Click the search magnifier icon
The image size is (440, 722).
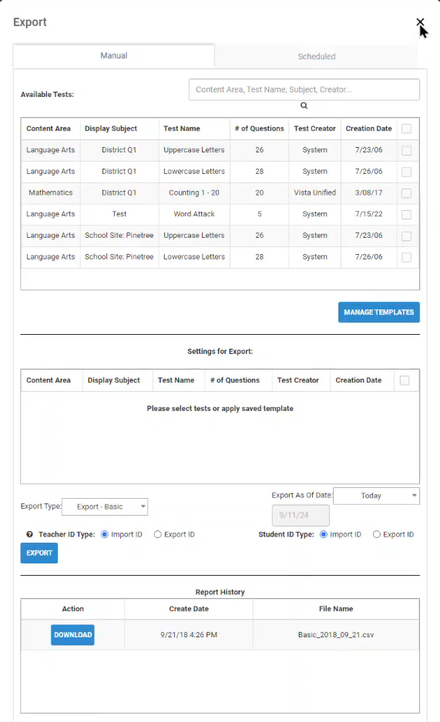tap(304, 105)
